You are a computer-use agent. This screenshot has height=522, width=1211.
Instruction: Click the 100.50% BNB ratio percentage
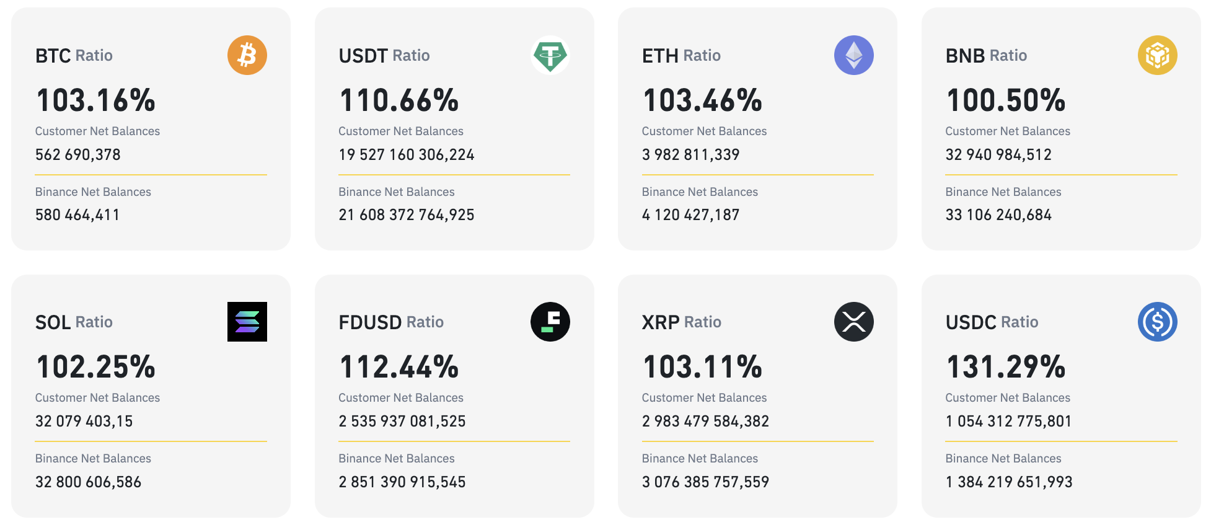[1005, 100]
